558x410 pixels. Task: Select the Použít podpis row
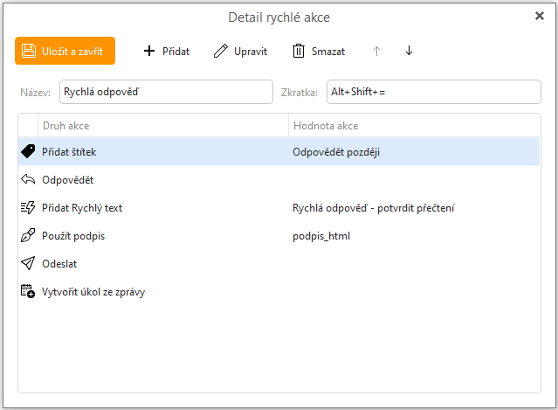[279, 236]
